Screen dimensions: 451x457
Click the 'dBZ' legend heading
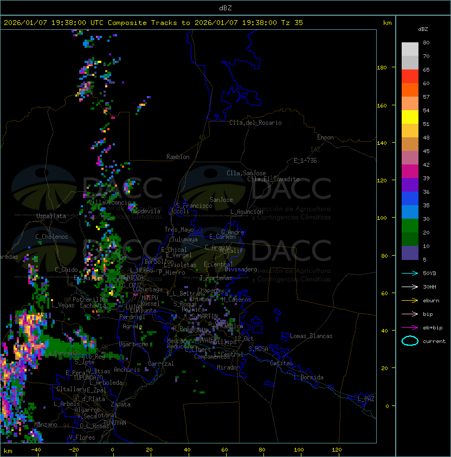423,29
